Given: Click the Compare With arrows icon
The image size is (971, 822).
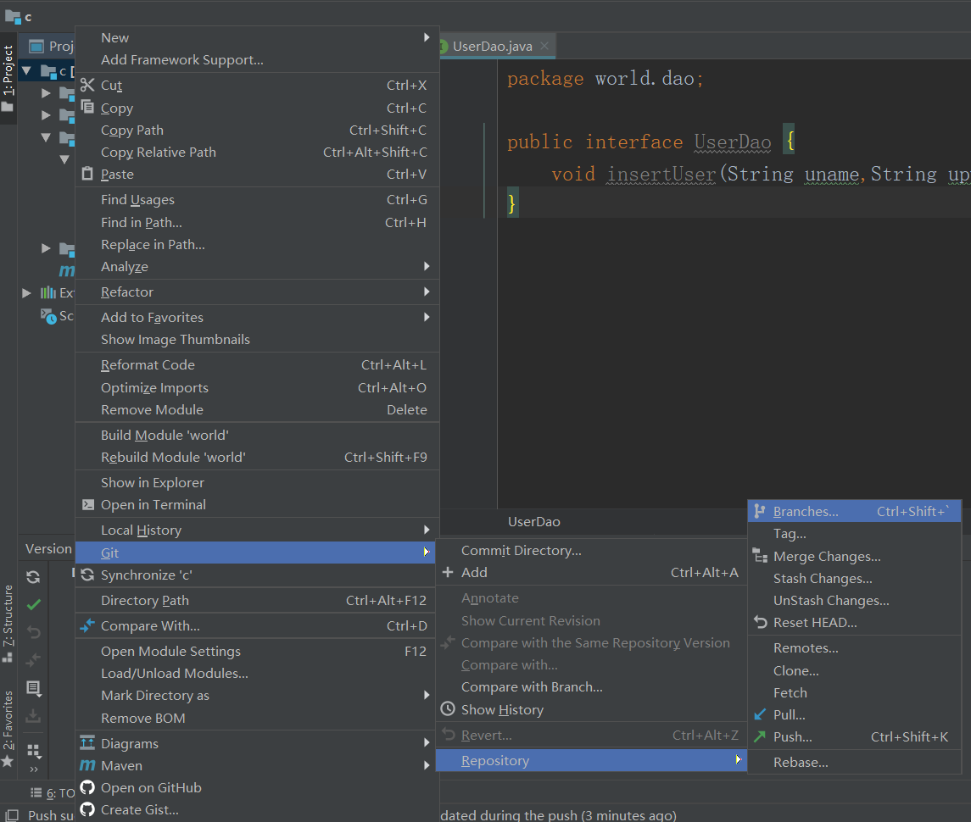Looking at the screenshot, I should click(87, 625).
